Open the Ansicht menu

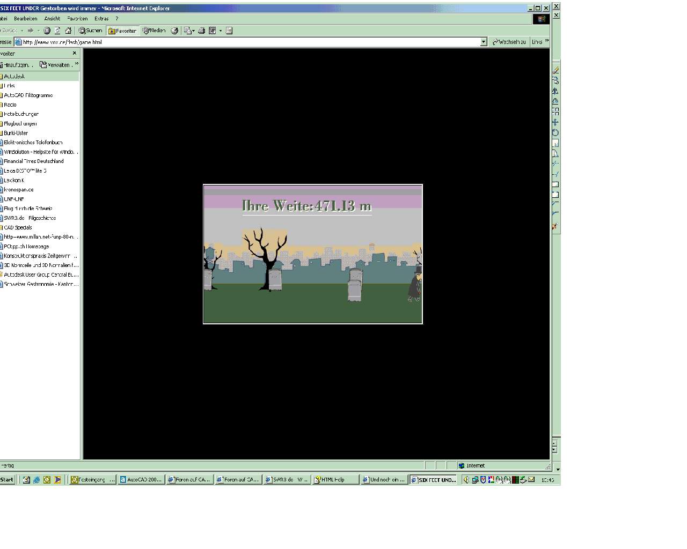click(x=52, y=18)
